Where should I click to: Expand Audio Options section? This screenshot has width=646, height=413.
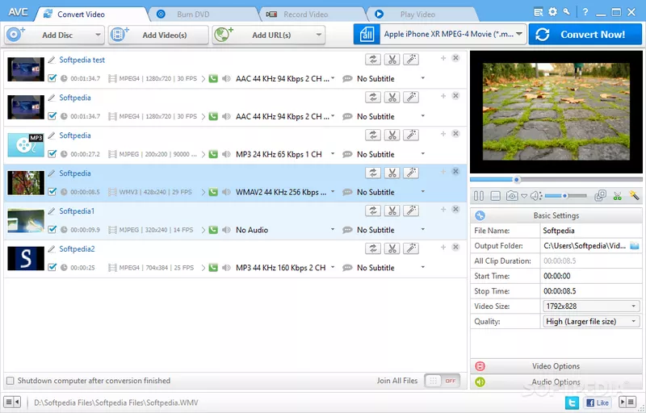(x=556, y=382)
